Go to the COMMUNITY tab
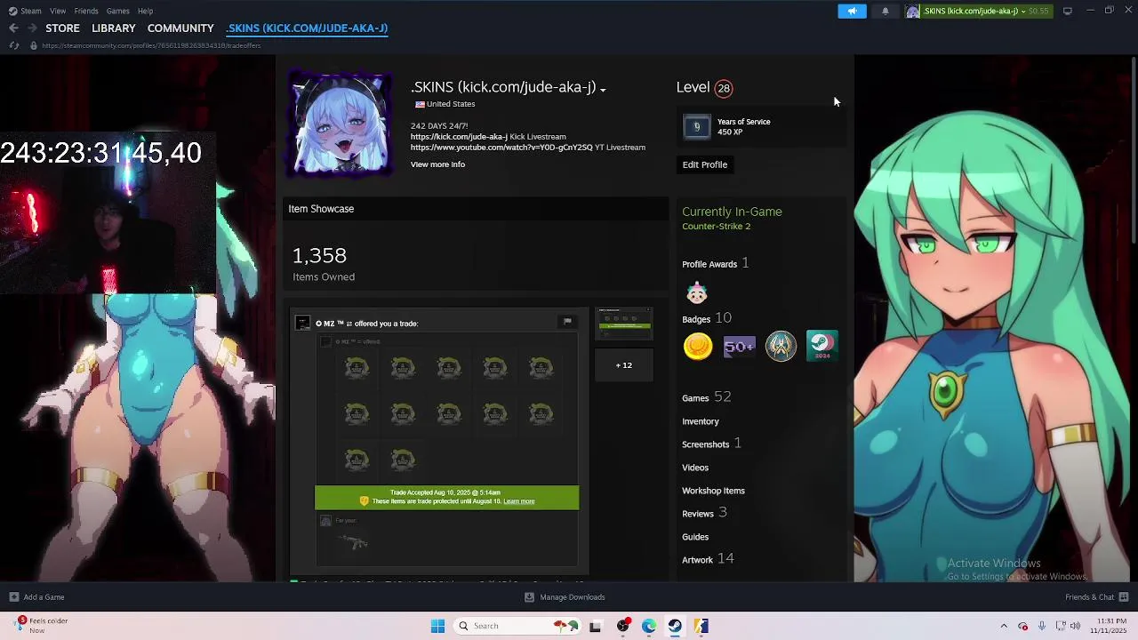This screenshot has height=640, width=1138. 180,28
